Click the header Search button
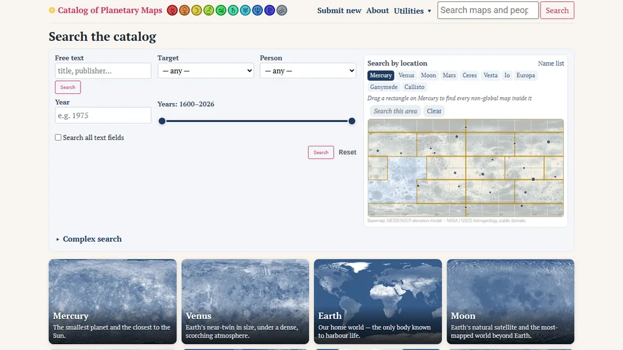Viewport: 623px width, 350px height. [x=557, y=10]
